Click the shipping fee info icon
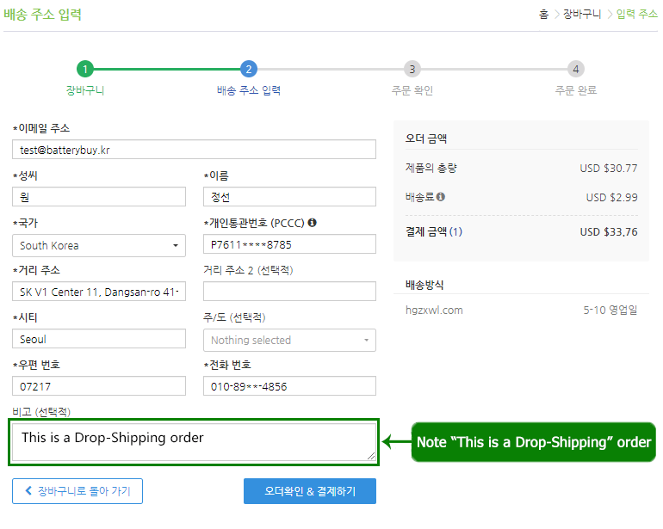Viewport: 663px width, 529px height. coord(441,197)
